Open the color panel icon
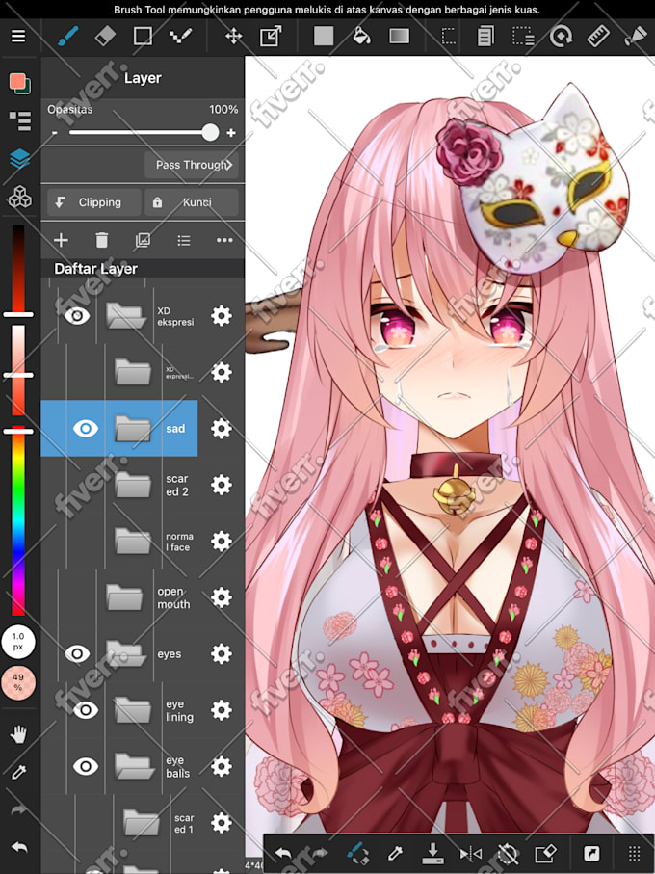This screenshot has width=655, height=874. tap(20, 84)
